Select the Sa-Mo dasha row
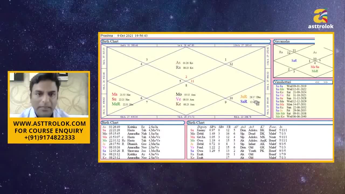345x194 pixels. tap(291, 101)
